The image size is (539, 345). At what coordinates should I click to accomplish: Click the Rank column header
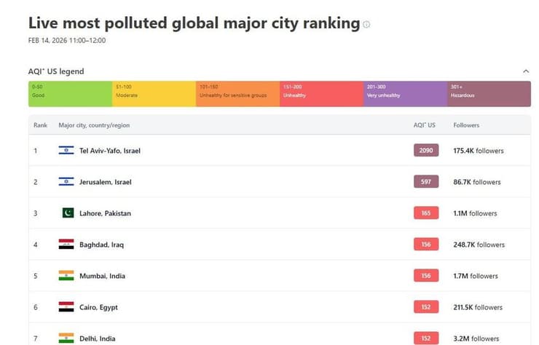click(x=40, y=125)
